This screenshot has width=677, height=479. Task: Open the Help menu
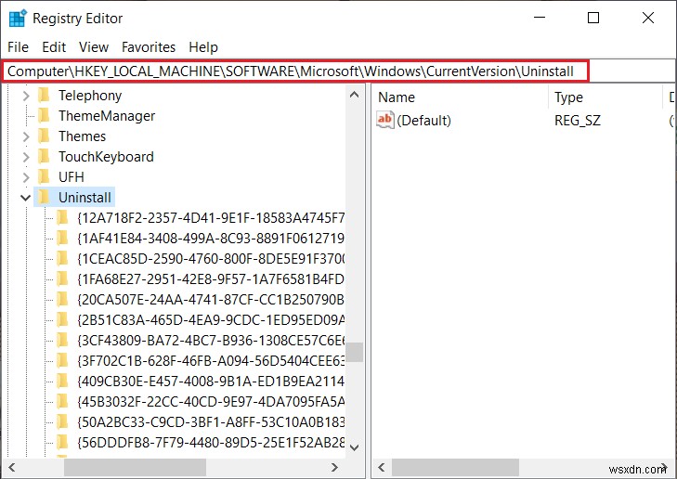[x=203, y=47]
